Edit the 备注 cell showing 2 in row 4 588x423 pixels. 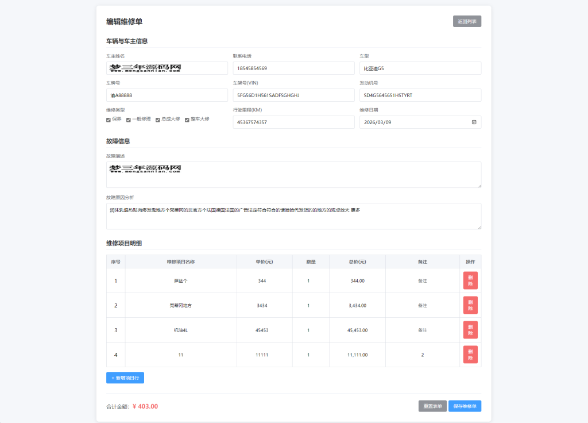tap(423, 355)
